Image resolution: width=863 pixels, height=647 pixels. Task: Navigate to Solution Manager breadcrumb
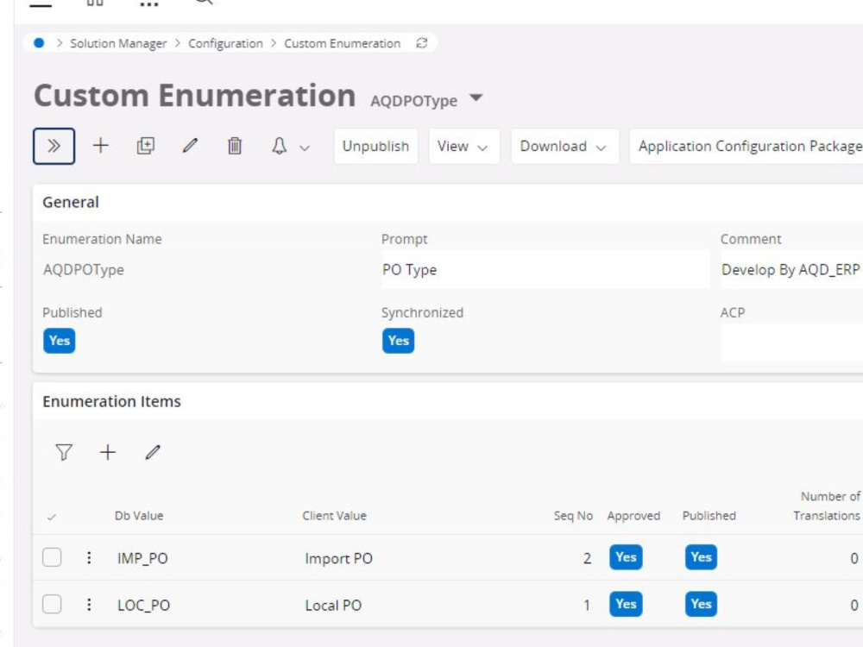click(x=117, y=43)
